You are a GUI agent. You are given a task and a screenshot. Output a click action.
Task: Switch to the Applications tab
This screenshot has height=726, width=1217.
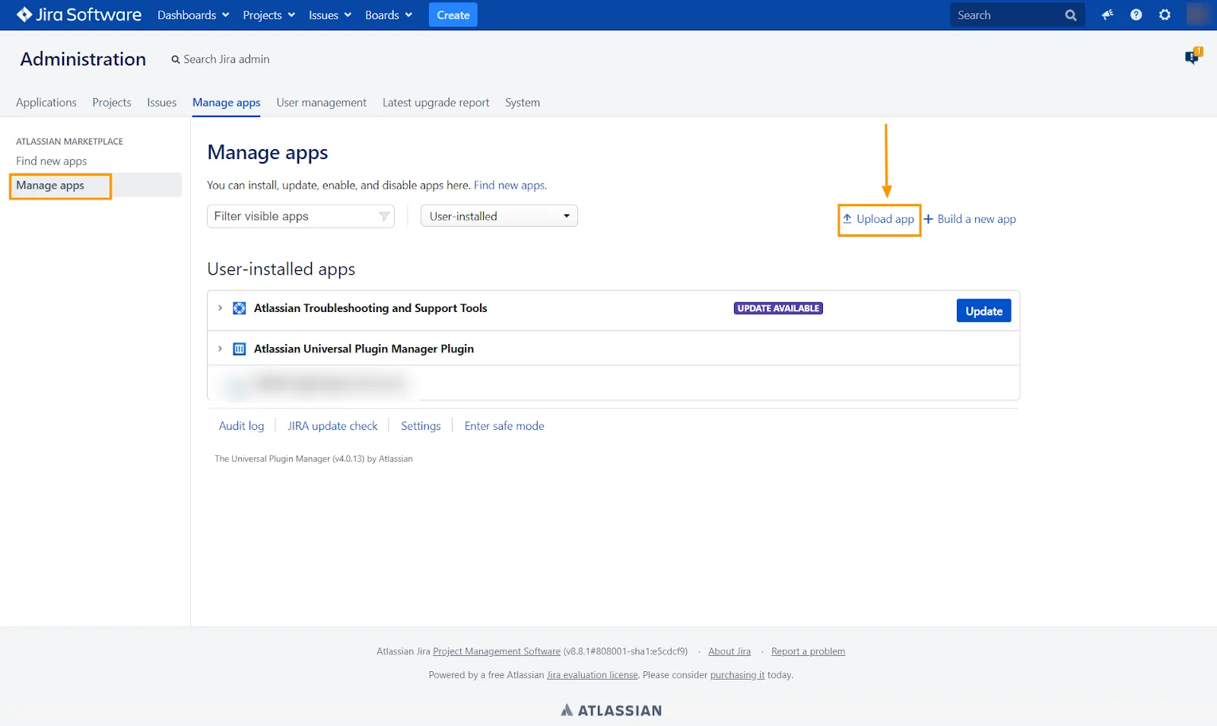pos(46,103)
